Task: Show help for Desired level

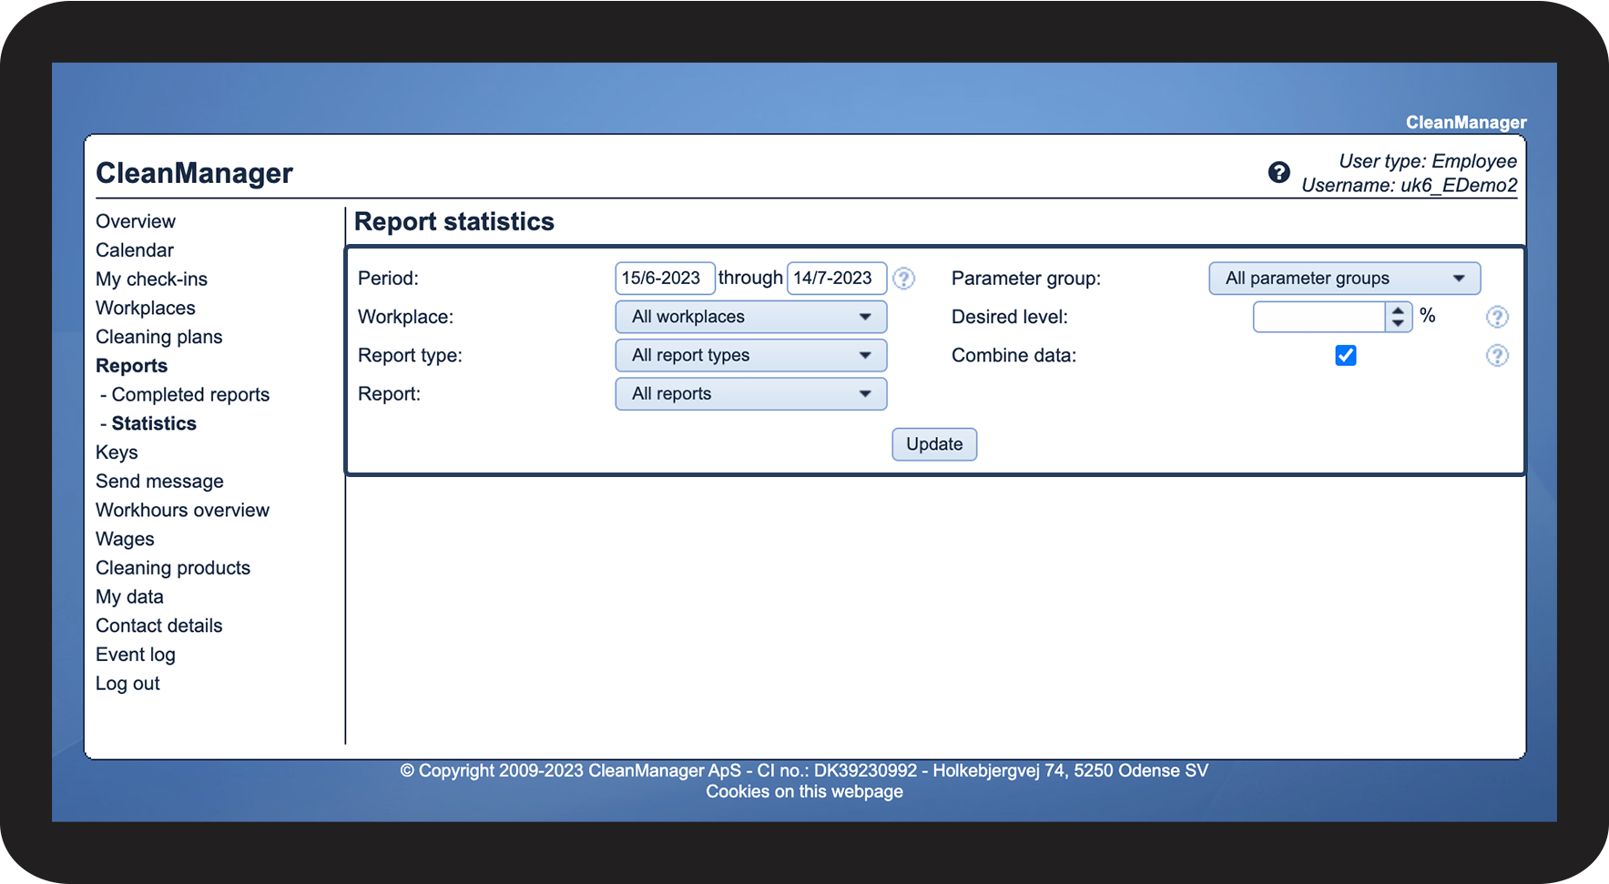Action: (1497, 317)
